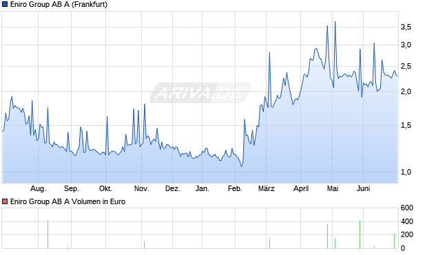Click the 'Aug.' month label on the axis
The image size is (427, 255).
(x=38, y=188)
